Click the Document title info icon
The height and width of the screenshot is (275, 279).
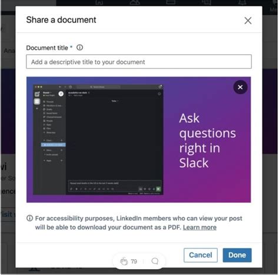(x=79, y=48)
